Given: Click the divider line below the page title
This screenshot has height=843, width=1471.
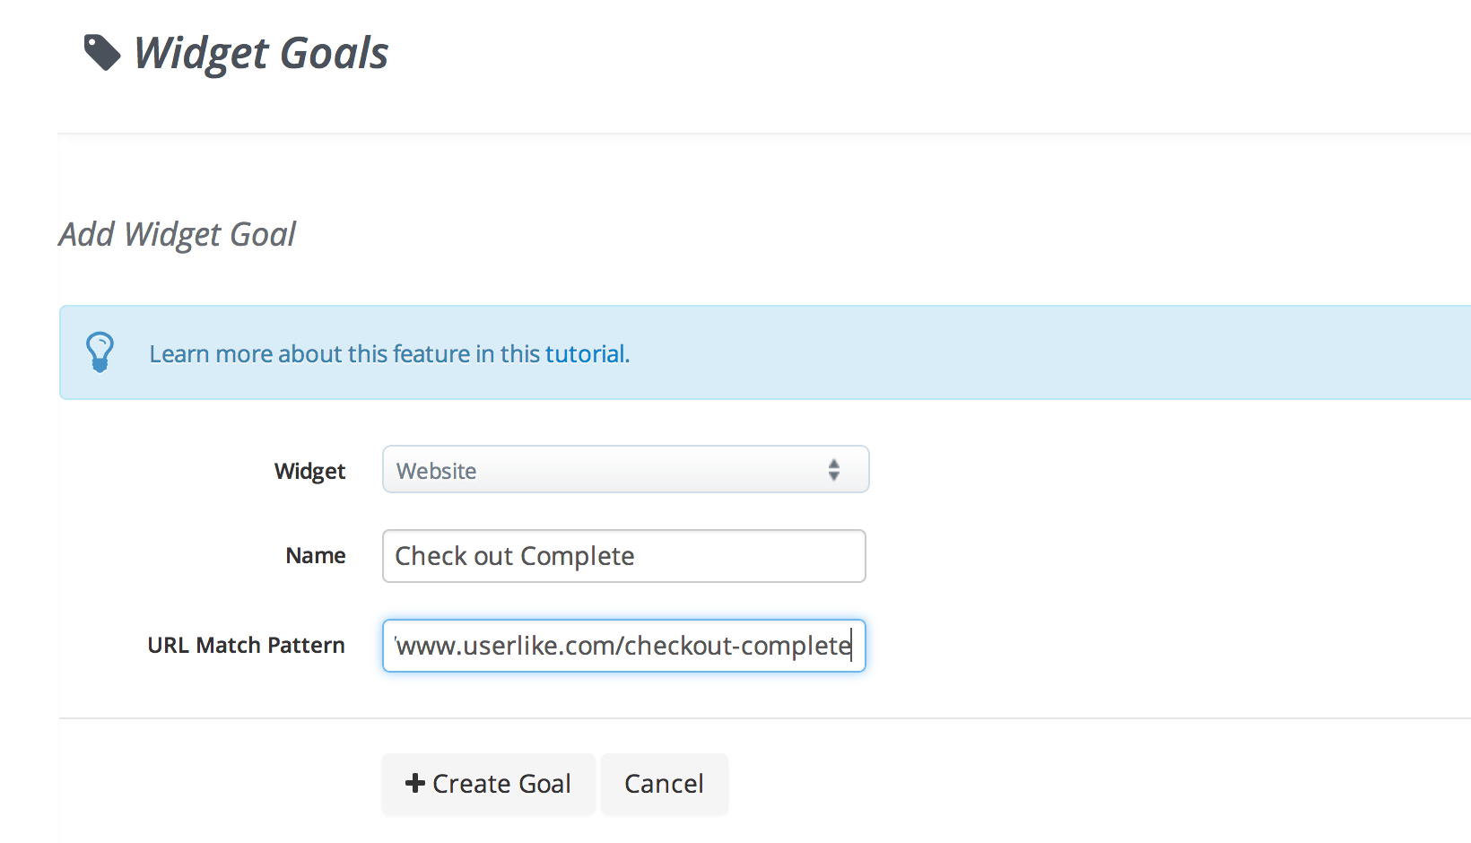Looking at the screenshot, I should coord(762,134).
